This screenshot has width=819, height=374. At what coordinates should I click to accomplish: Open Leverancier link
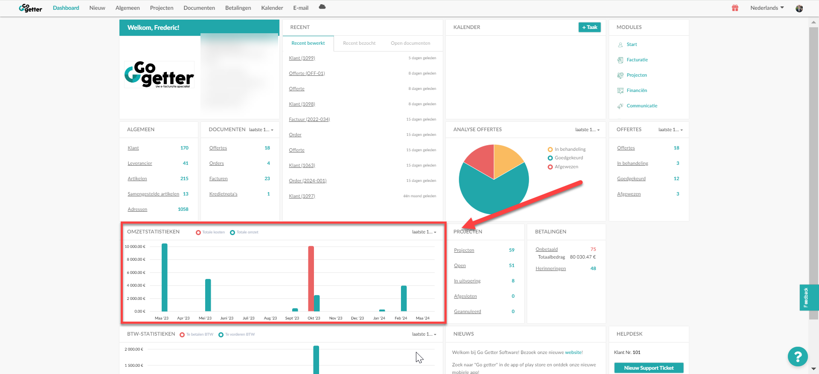pyautogui.click(x=140, y=163)
